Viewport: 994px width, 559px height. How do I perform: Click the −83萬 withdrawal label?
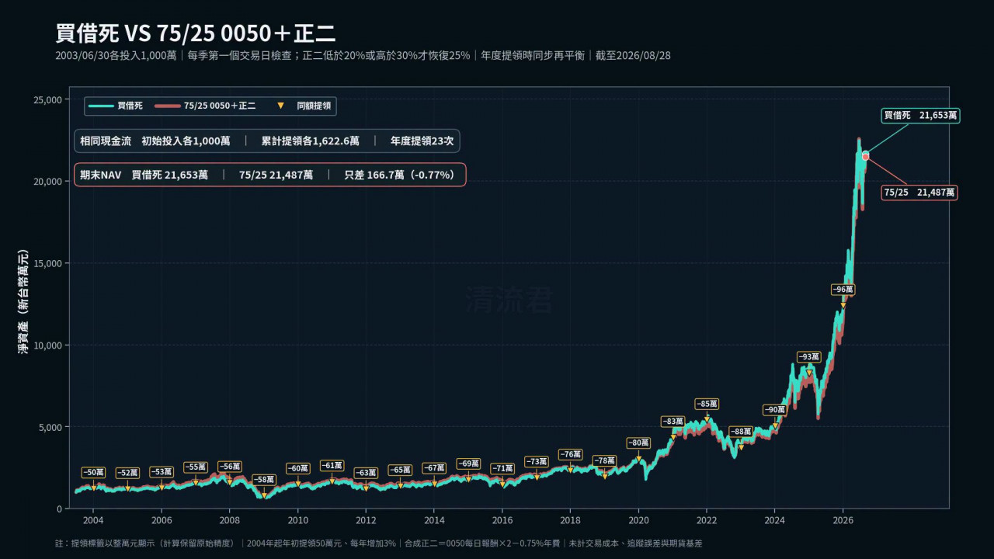[x=673, y=422]
